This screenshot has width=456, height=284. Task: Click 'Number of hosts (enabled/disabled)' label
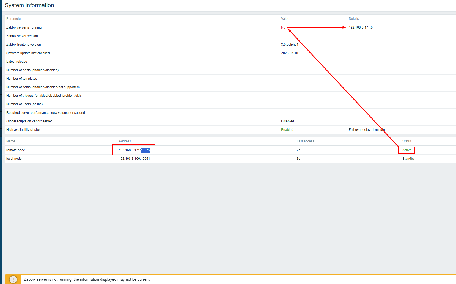(x=32, y=70)
